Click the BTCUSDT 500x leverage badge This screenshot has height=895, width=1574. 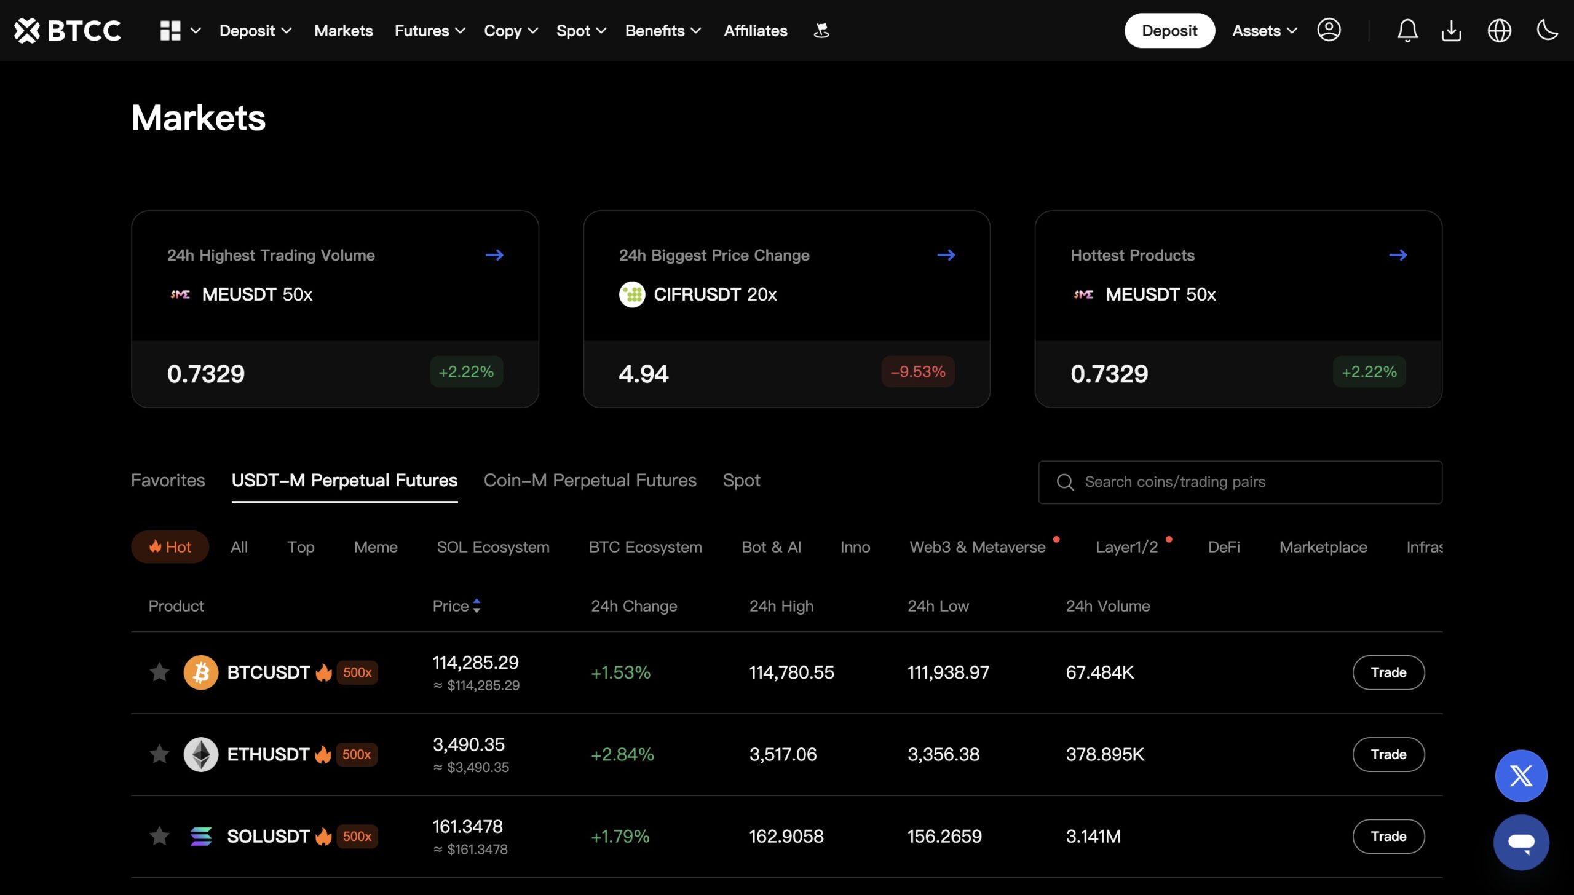357,672
